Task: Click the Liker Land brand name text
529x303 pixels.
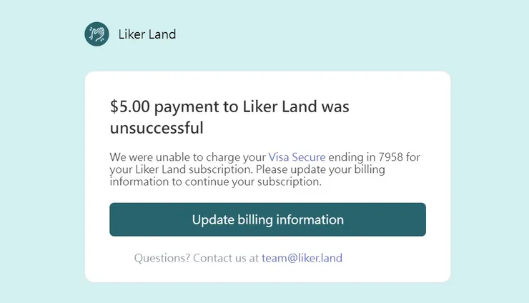Action: 147,34
